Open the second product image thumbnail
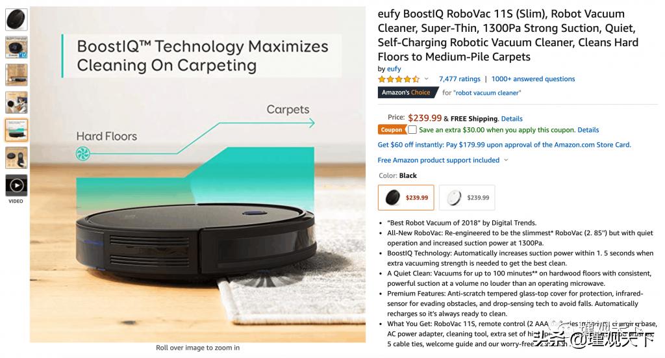 16,47
